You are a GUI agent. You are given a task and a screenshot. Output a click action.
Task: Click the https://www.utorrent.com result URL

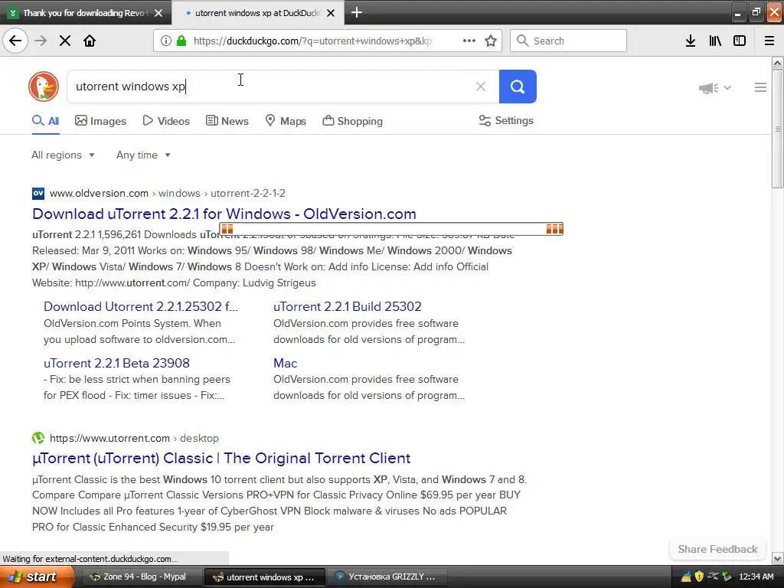pyautogui.click(x=134, y=438)
